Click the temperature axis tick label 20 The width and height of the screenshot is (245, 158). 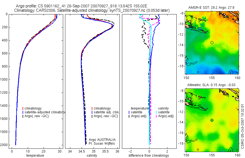click(44, 151)
